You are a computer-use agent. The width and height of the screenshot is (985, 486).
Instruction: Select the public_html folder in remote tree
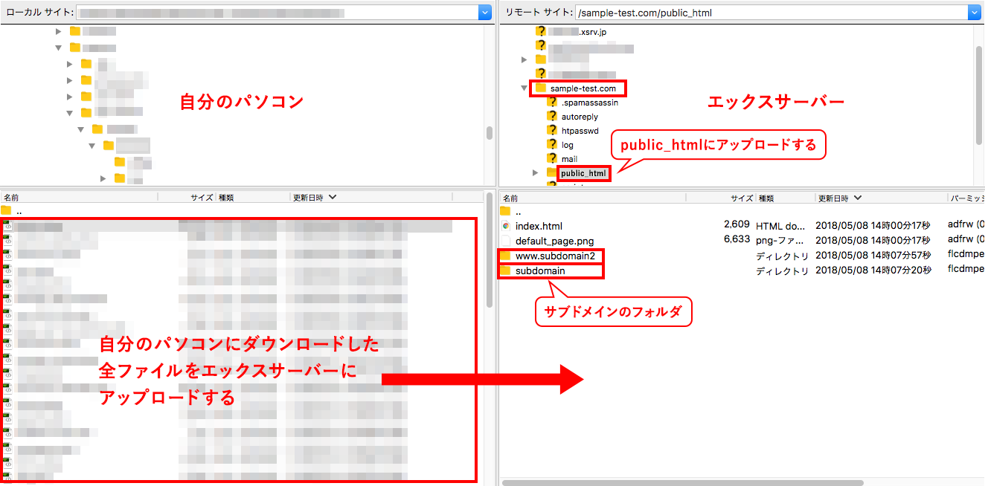(x=583, y=173)
